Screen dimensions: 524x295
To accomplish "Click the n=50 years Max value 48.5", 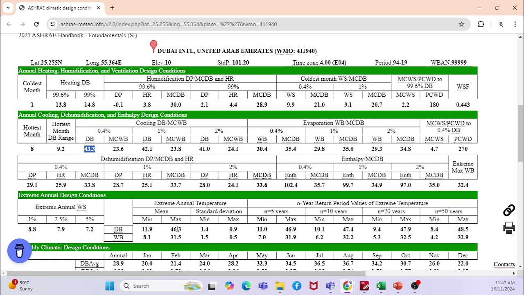I will point(463,229).
